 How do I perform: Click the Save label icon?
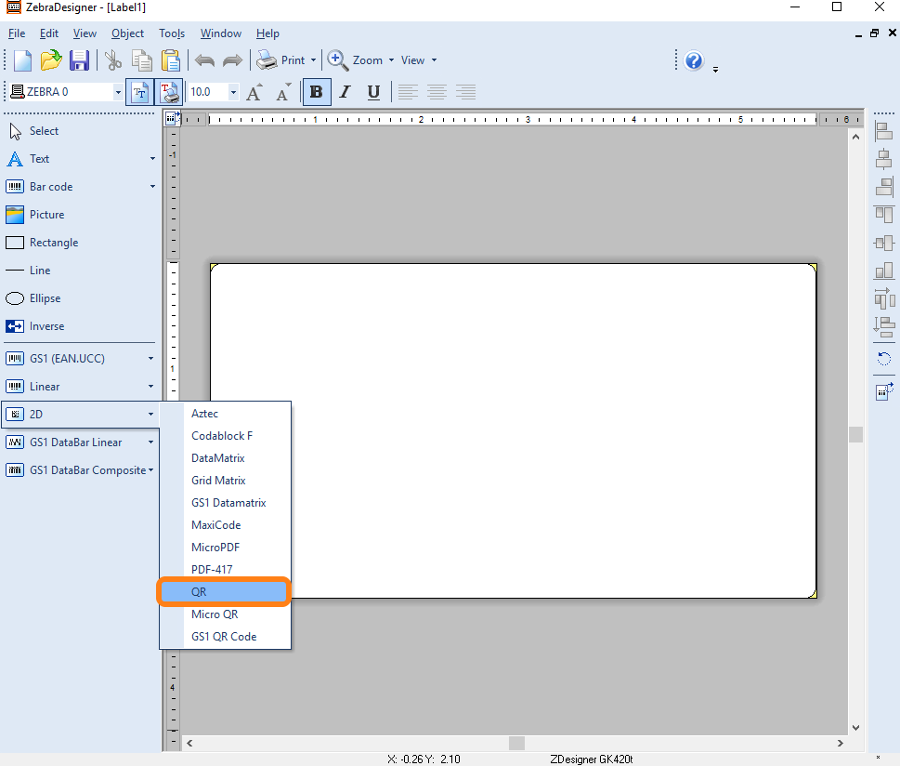79,60
